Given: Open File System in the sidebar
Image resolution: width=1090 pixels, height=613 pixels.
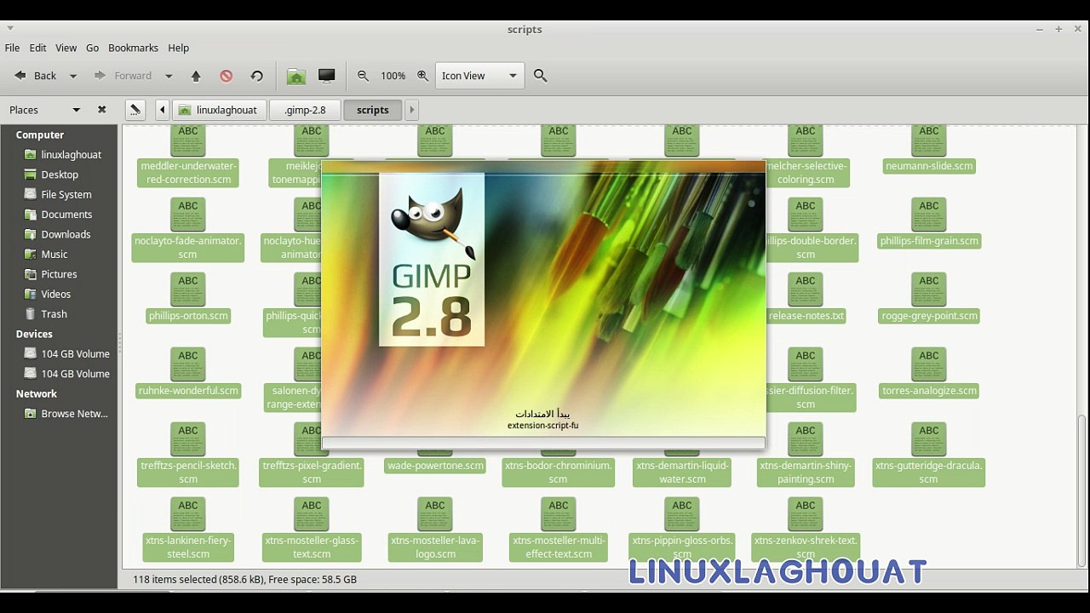Looking at the screenshot, I should 66,194.
